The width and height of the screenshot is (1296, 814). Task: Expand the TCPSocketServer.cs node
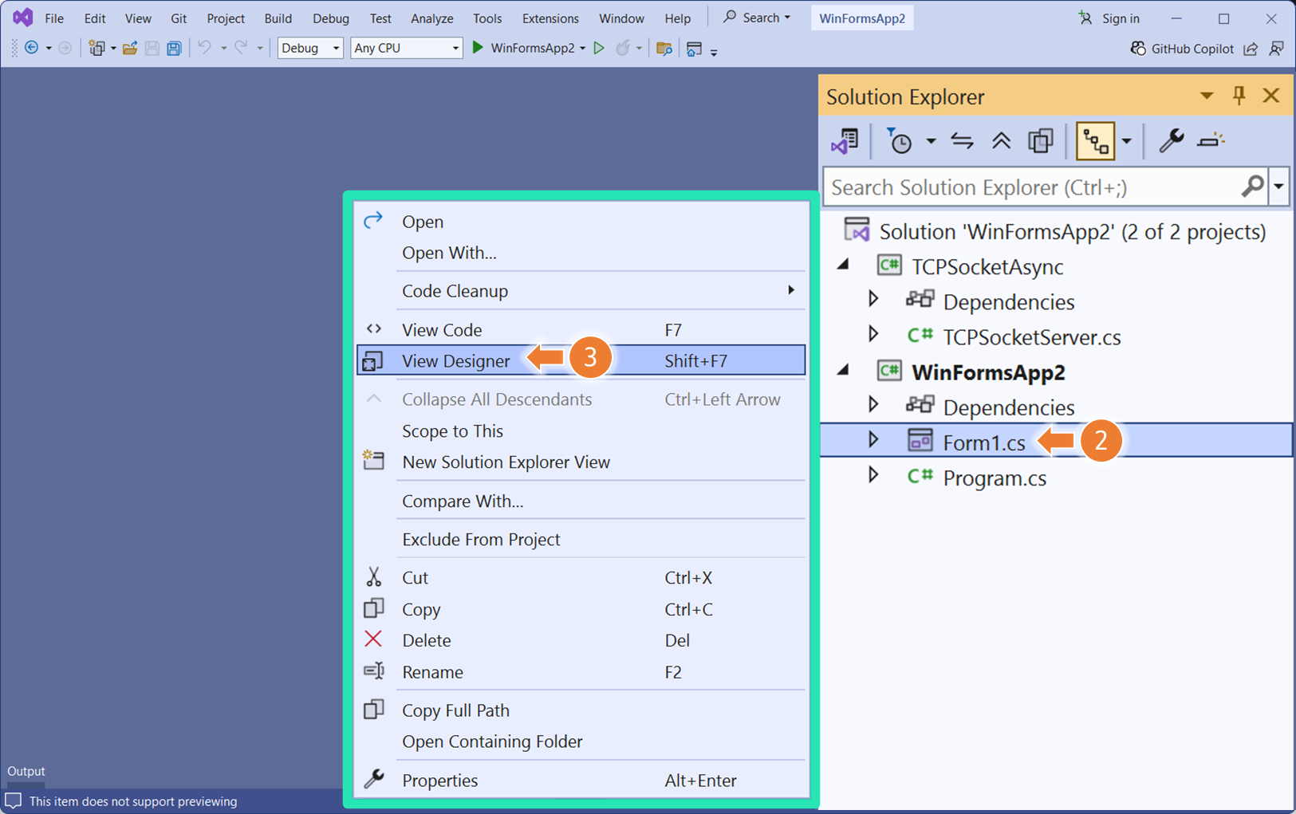pyautogui.click(x=873, y=334)
